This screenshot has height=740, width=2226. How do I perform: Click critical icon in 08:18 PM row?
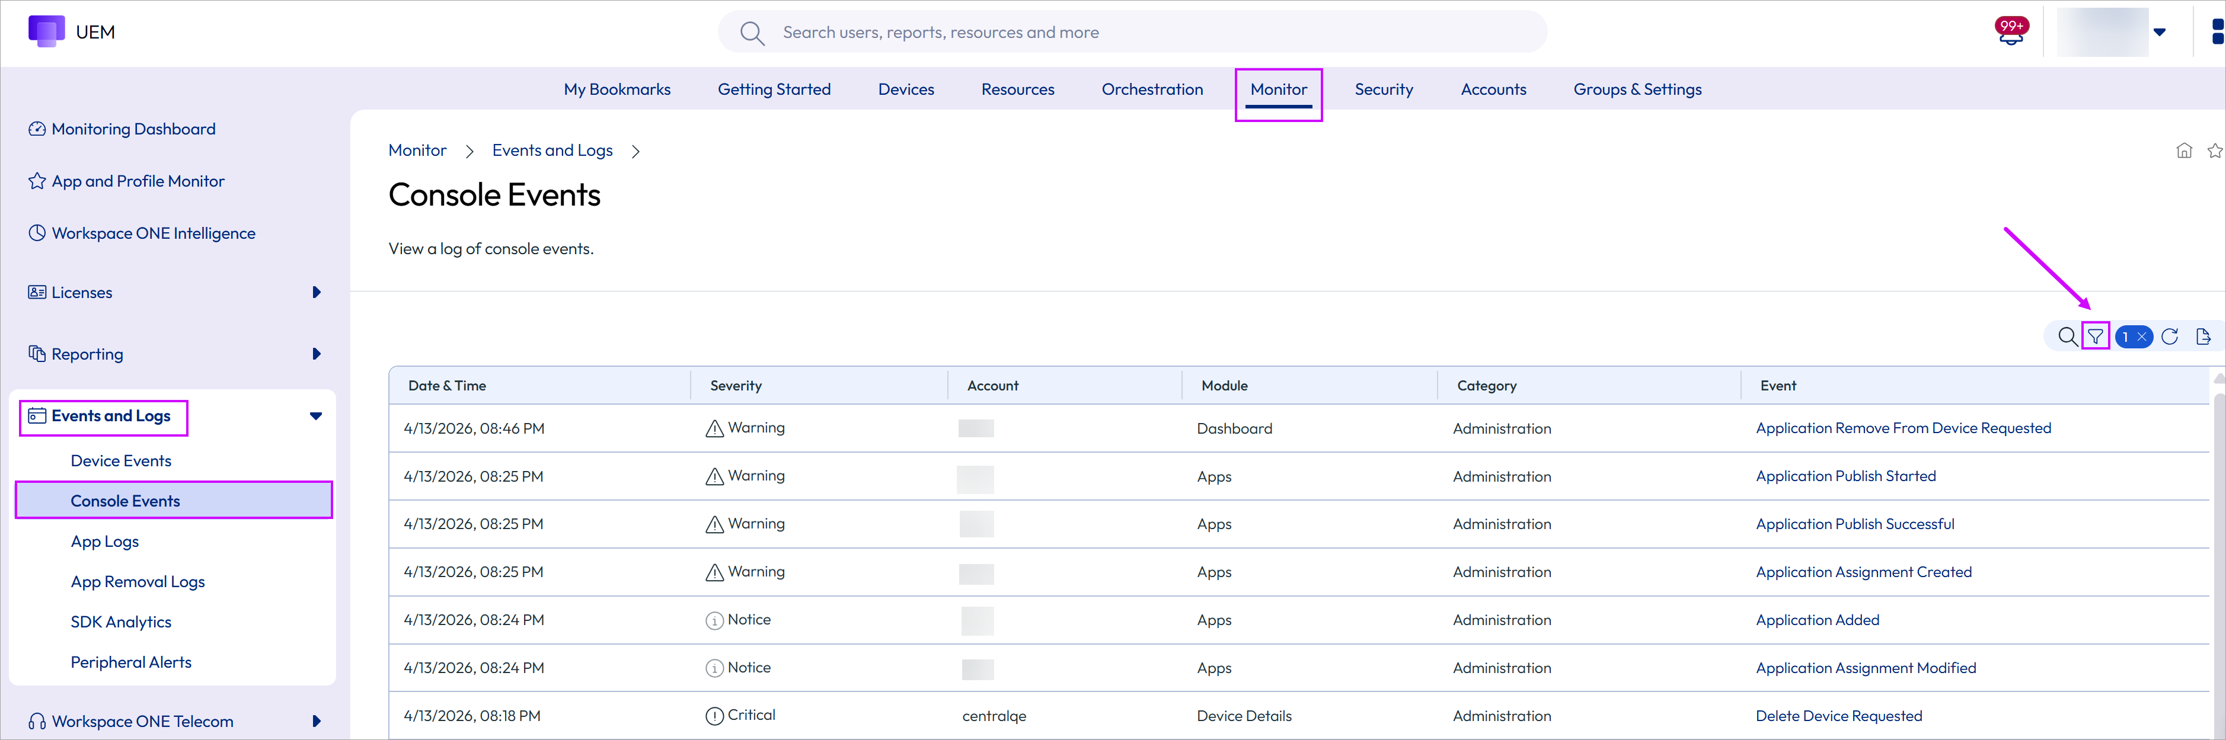point(715,717)
